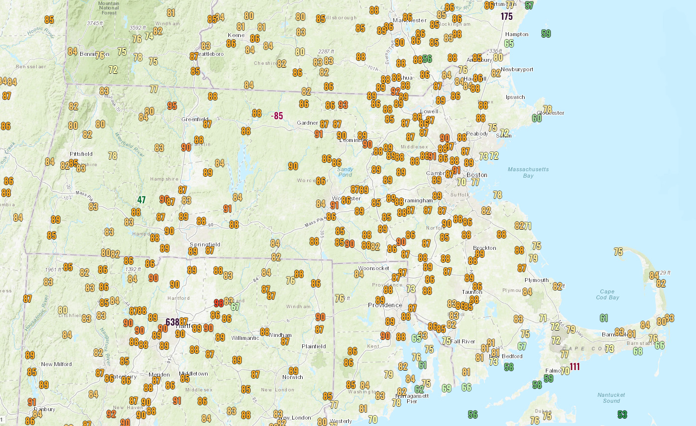Open the 111 marker near Falmouth
The height and width of the screenshot is (426, 696).
click(575, 367)
